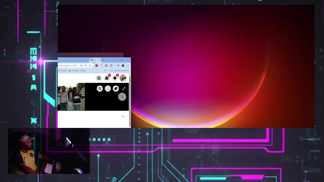
Task: Open the Chrome three-dot menu
Action: coord(128,66)
